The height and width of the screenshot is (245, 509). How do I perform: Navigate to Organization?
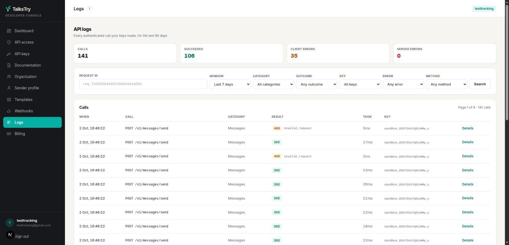32,77
